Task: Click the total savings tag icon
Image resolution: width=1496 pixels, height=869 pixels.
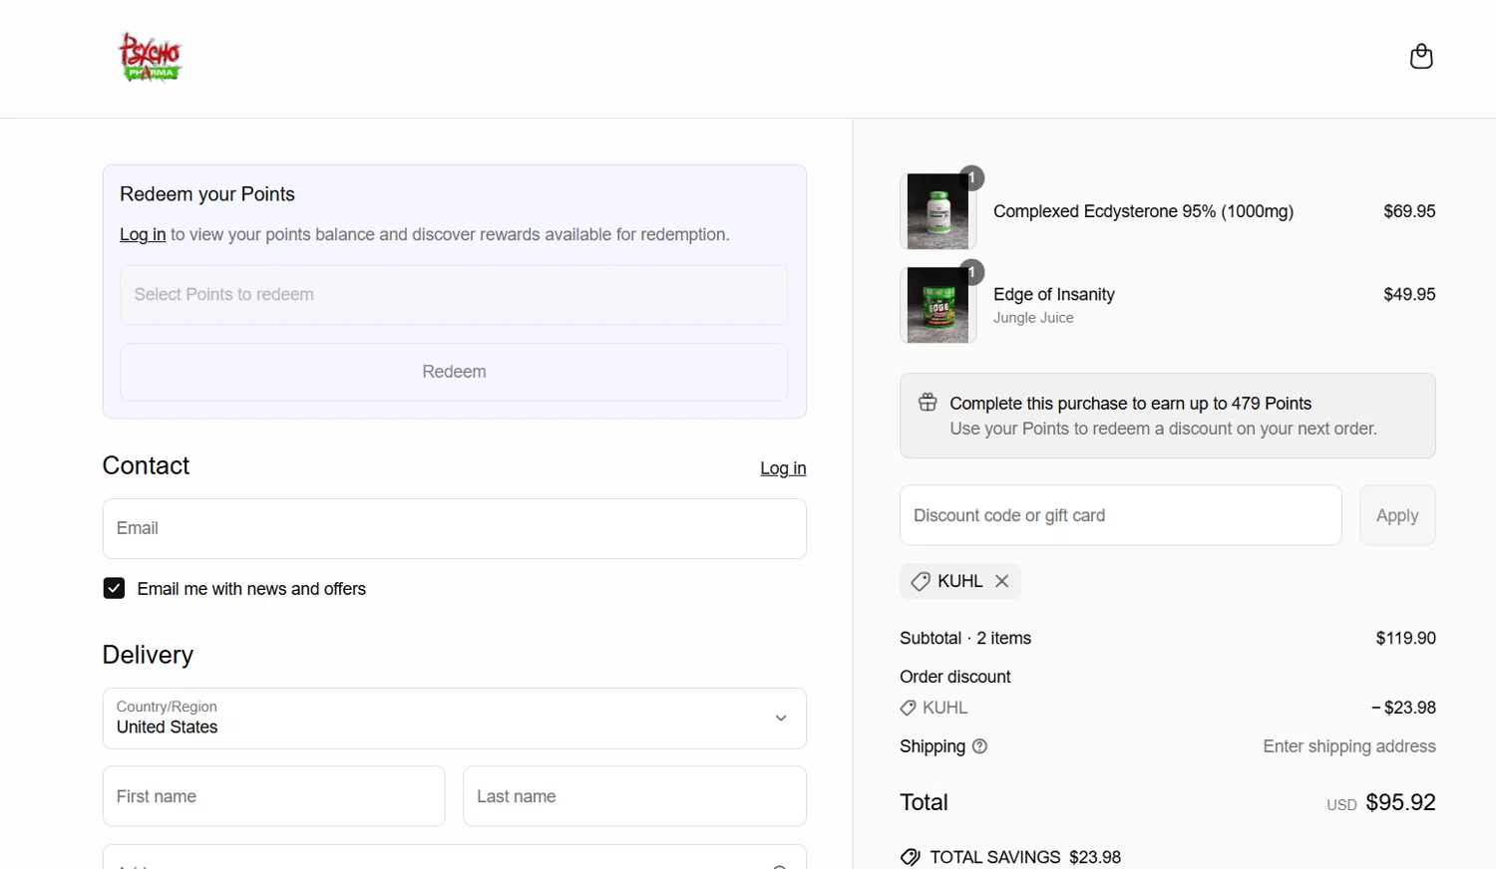Action: 910,857
